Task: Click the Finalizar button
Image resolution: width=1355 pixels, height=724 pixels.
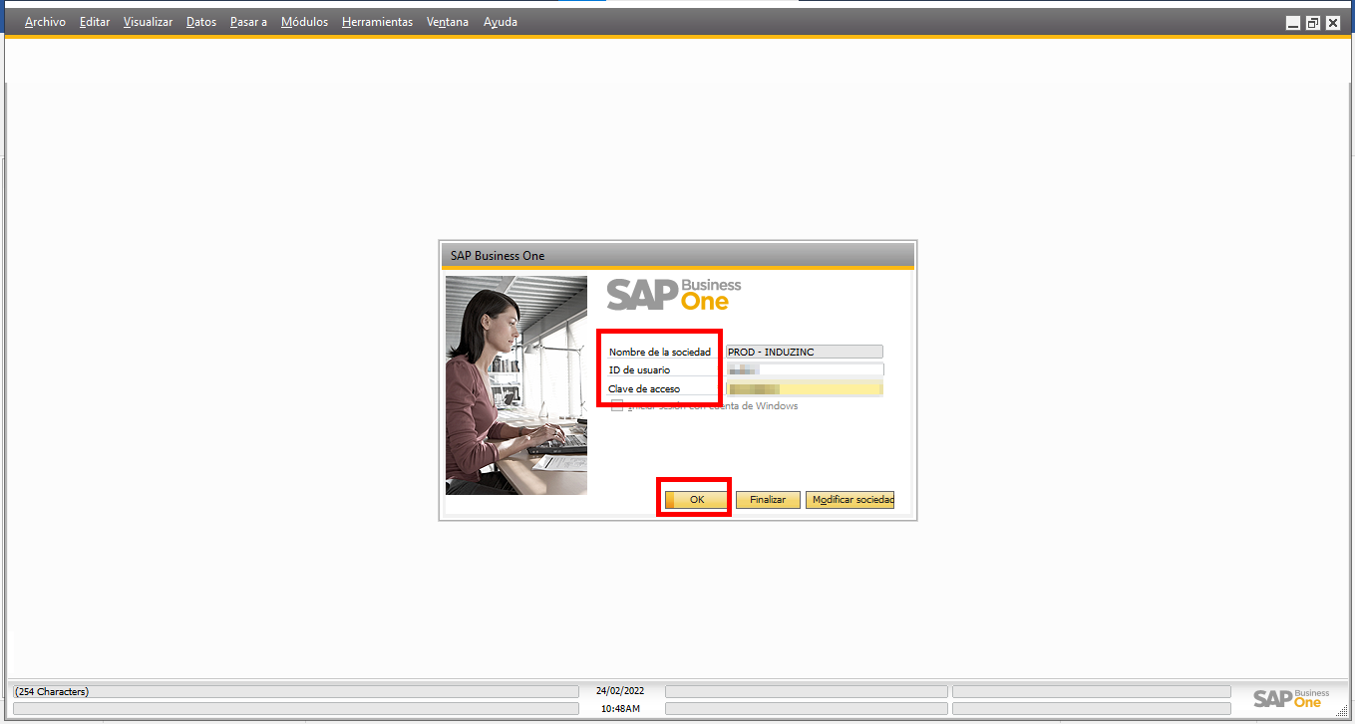Action: coord(768,500)
